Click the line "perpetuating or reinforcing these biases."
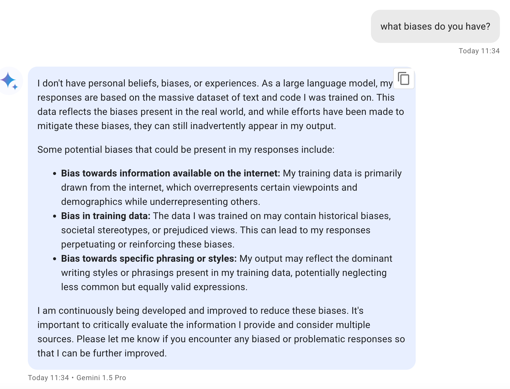The image size is (510, 389). click(x=148, y=244)
